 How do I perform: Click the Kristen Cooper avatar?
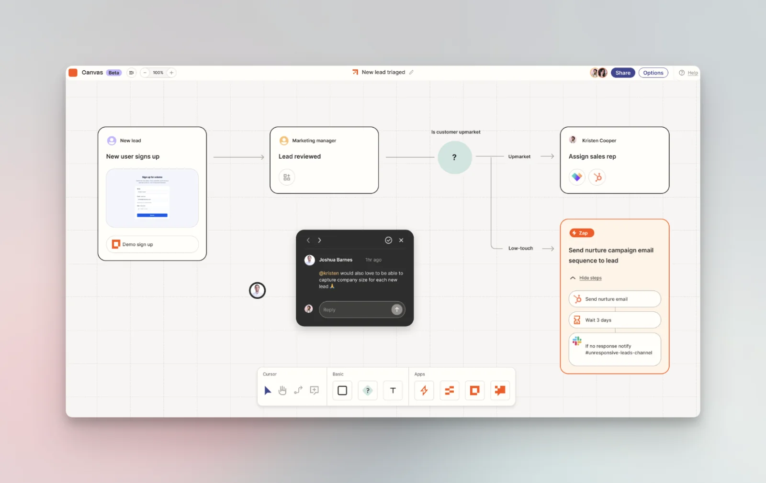coord(573,140)
